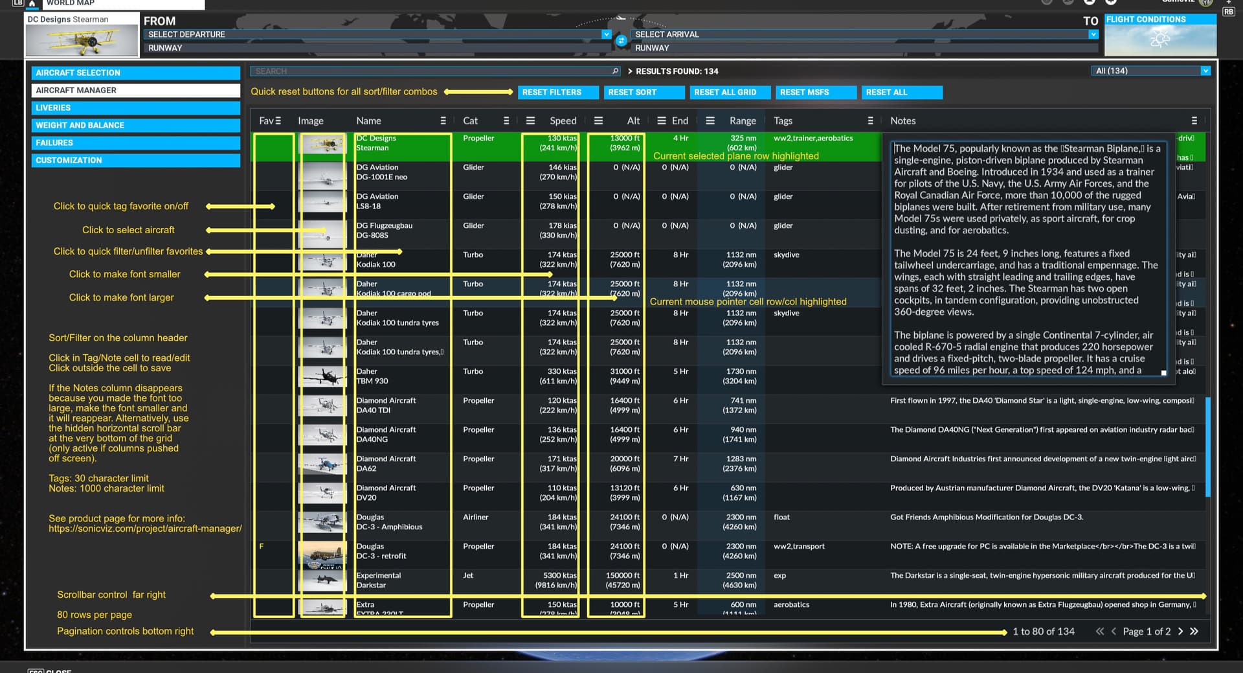
Task: Click the swap departure and arrival icon
Action: pos(621,41)
